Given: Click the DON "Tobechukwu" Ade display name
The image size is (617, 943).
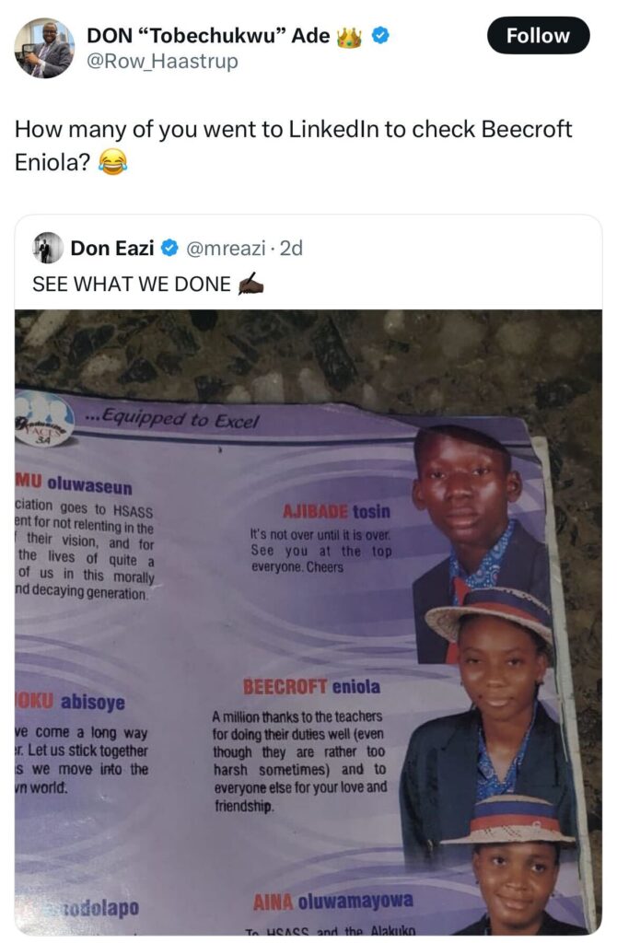Looking at the screenshot, I should click(x=208, y=36).
